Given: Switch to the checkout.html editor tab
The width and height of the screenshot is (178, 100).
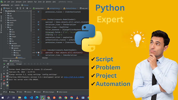Looking at the screenshot, I should pos(38,8).
